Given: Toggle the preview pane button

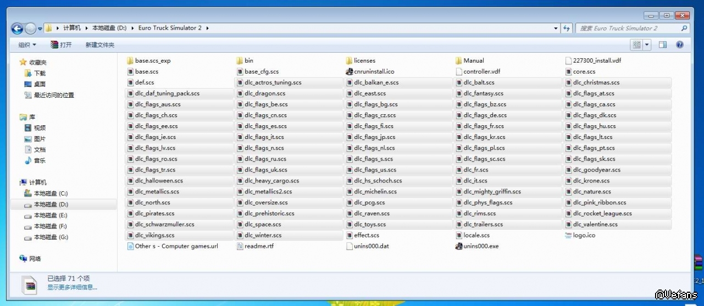Looking at the screenshot, I should (663, 44).
